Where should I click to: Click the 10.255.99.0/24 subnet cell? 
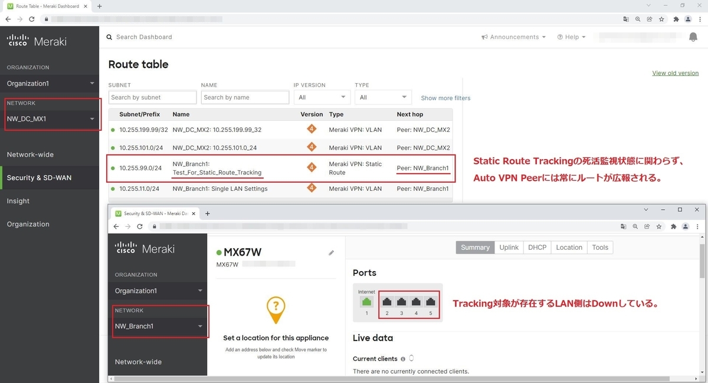[140, 168]
